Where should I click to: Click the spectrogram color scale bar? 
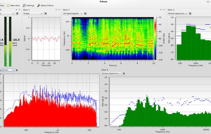tap(155, 38)
